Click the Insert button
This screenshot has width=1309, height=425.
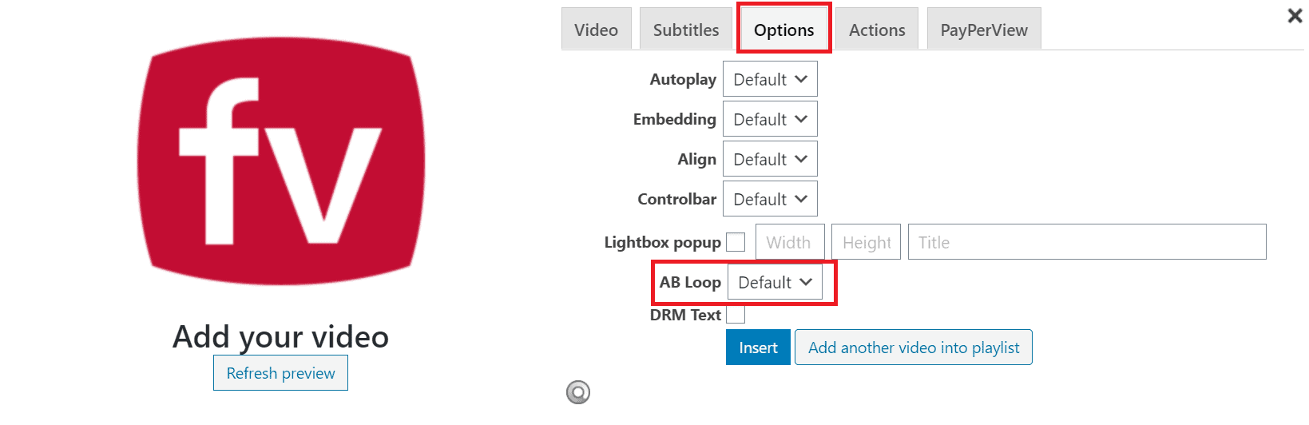tap(758, 348)
